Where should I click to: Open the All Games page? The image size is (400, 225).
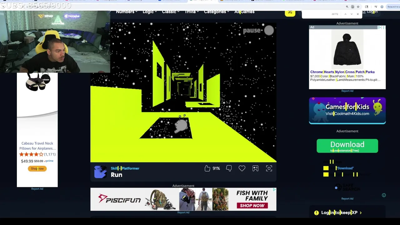coord(244,12)
